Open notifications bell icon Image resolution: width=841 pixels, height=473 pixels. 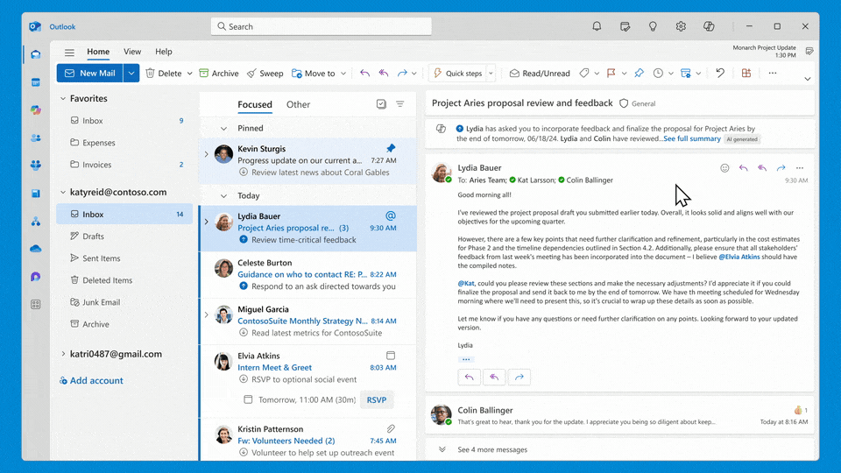(x=597, y=26)
